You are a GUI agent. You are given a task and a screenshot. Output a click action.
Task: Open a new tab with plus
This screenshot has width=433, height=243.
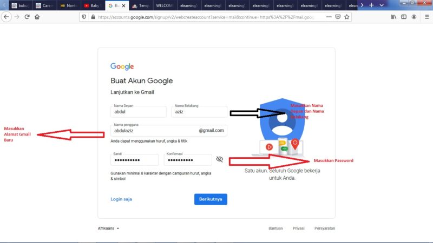pyautogui.click(x=371, y=5)
